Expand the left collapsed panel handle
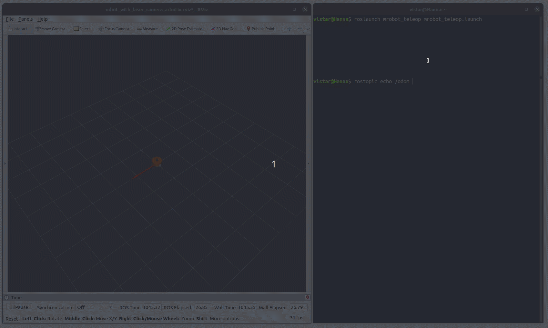 (x=5, y=164)
